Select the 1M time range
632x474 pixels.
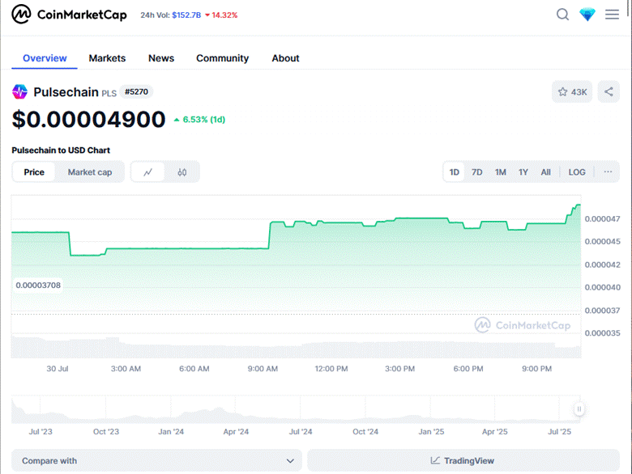[x=500, y=172]
